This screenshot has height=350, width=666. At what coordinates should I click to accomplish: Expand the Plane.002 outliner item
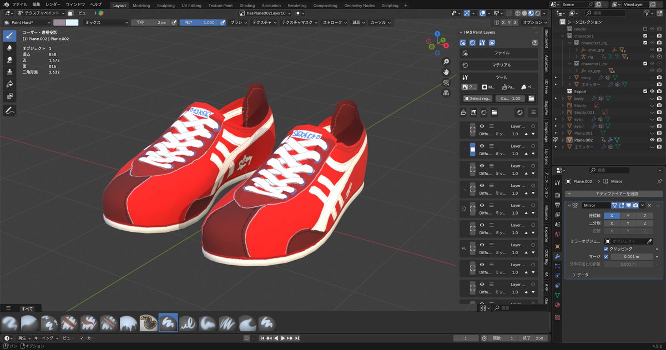point(563,140)
